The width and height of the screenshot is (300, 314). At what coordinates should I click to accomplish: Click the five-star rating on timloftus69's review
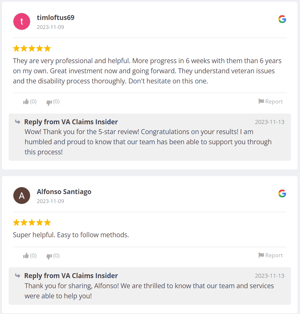pos(32,48)
